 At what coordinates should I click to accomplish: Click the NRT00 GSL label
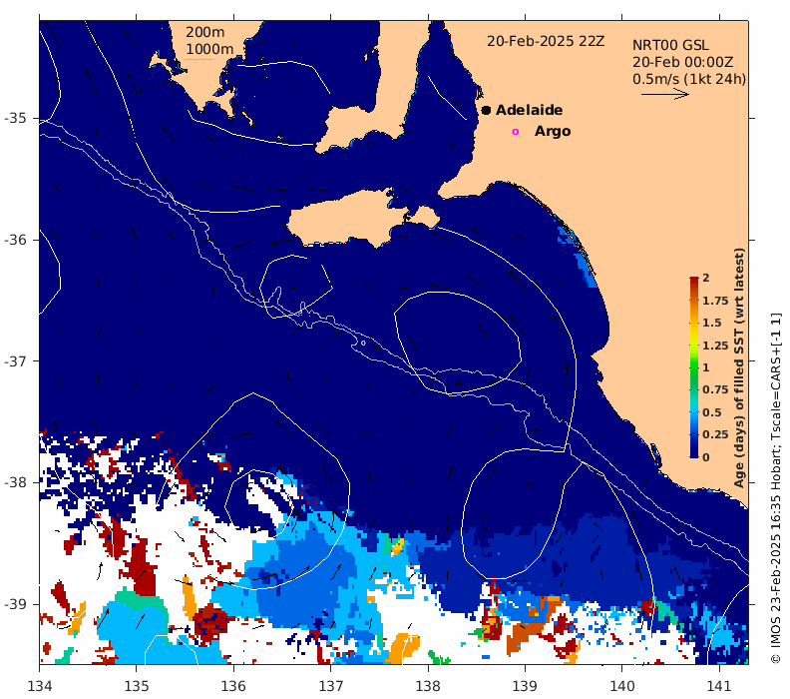pos(670,45)
